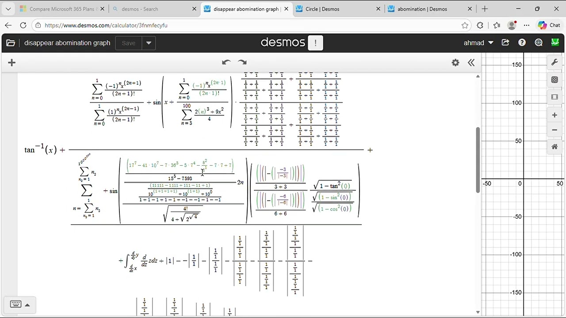Image resolution: width=566 pixels, height=318 pixels.
Task: Switch to the desmos - Search tab
Action: (153, 9)
